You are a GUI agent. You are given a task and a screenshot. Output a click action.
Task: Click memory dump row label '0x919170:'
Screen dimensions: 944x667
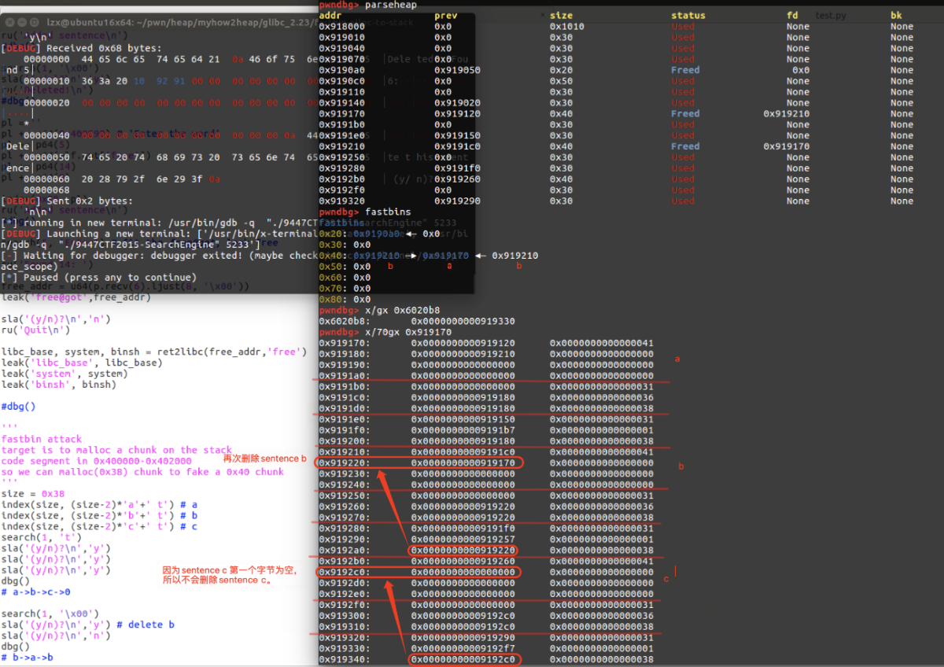[344, 343]
